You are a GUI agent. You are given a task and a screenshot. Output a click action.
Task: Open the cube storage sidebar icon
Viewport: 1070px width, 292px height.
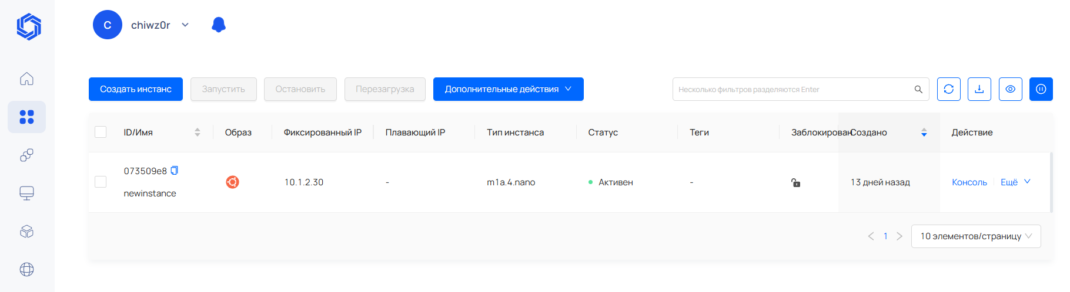pyautogui.click(x=26, y=231)
